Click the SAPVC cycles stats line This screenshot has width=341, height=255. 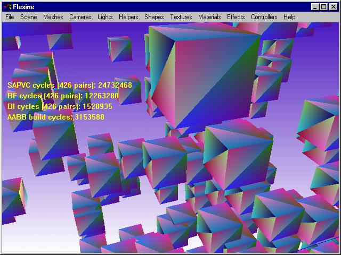click(x=70, y=85)
